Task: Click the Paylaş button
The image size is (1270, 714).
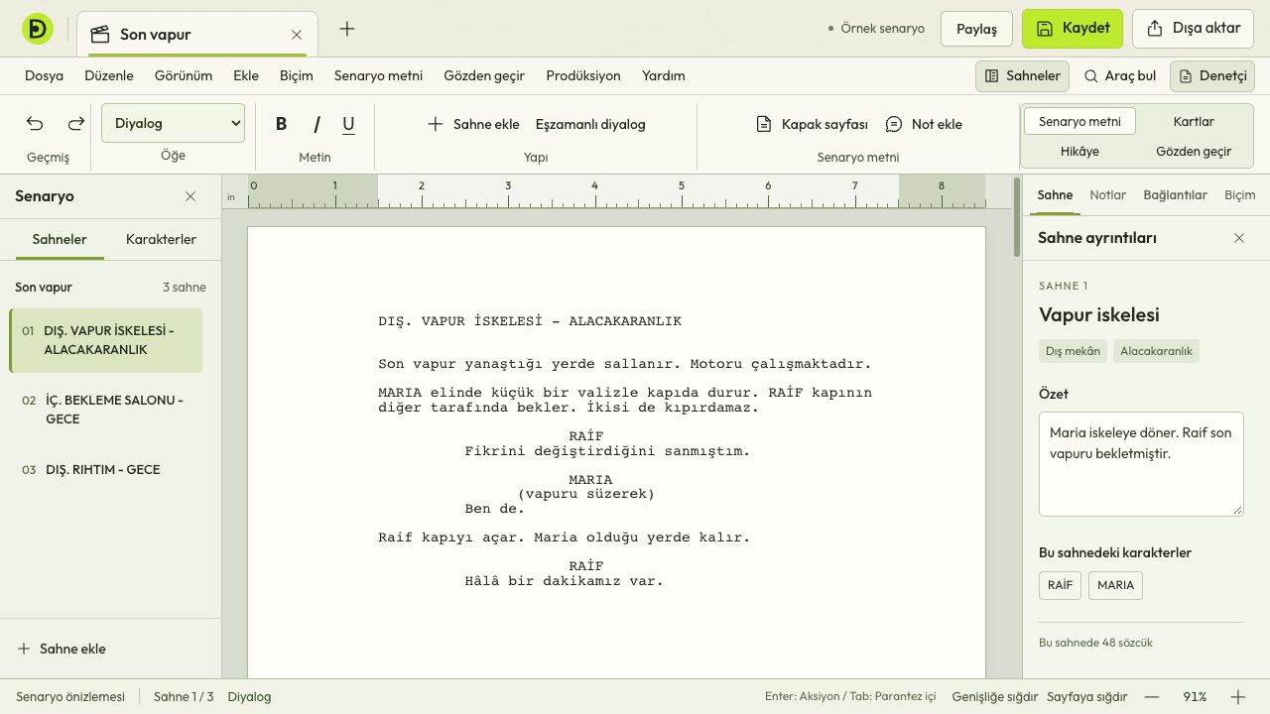Action: click(976, 29)
